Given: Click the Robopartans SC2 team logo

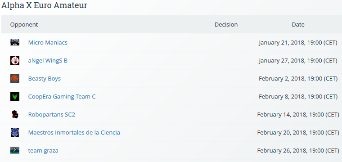Looking at the screenshot, I should pos(15,114).
